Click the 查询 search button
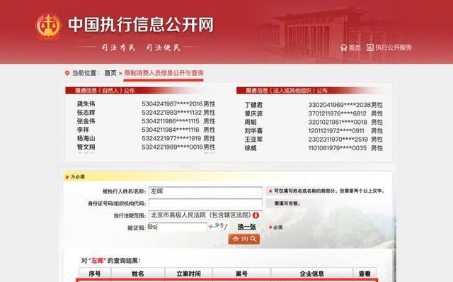 [x=243, y=239]
